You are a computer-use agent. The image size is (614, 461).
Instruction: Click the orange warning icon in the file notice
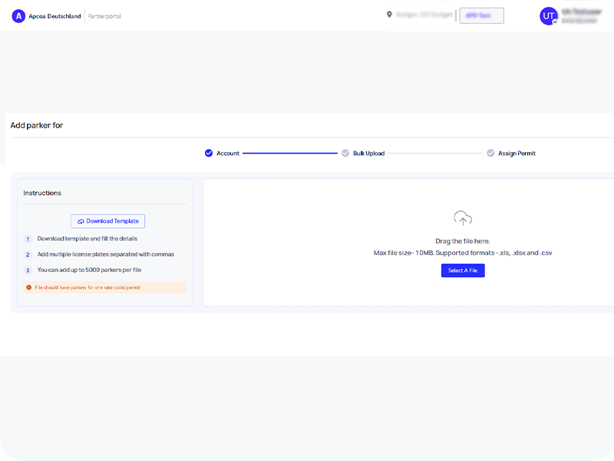point(29,287)
